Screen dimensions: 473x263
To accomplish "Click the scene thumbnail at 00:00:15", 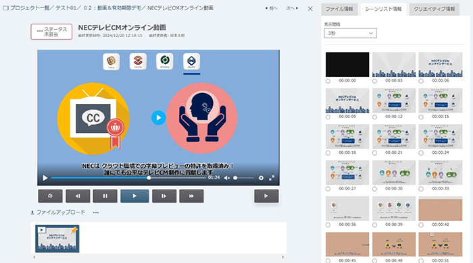I will click(441, 100).
